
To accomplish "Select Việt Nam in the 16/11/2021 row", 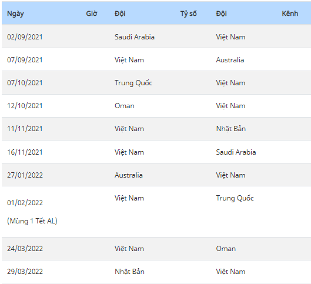I will pyautogui.click(x=129, y=152).
